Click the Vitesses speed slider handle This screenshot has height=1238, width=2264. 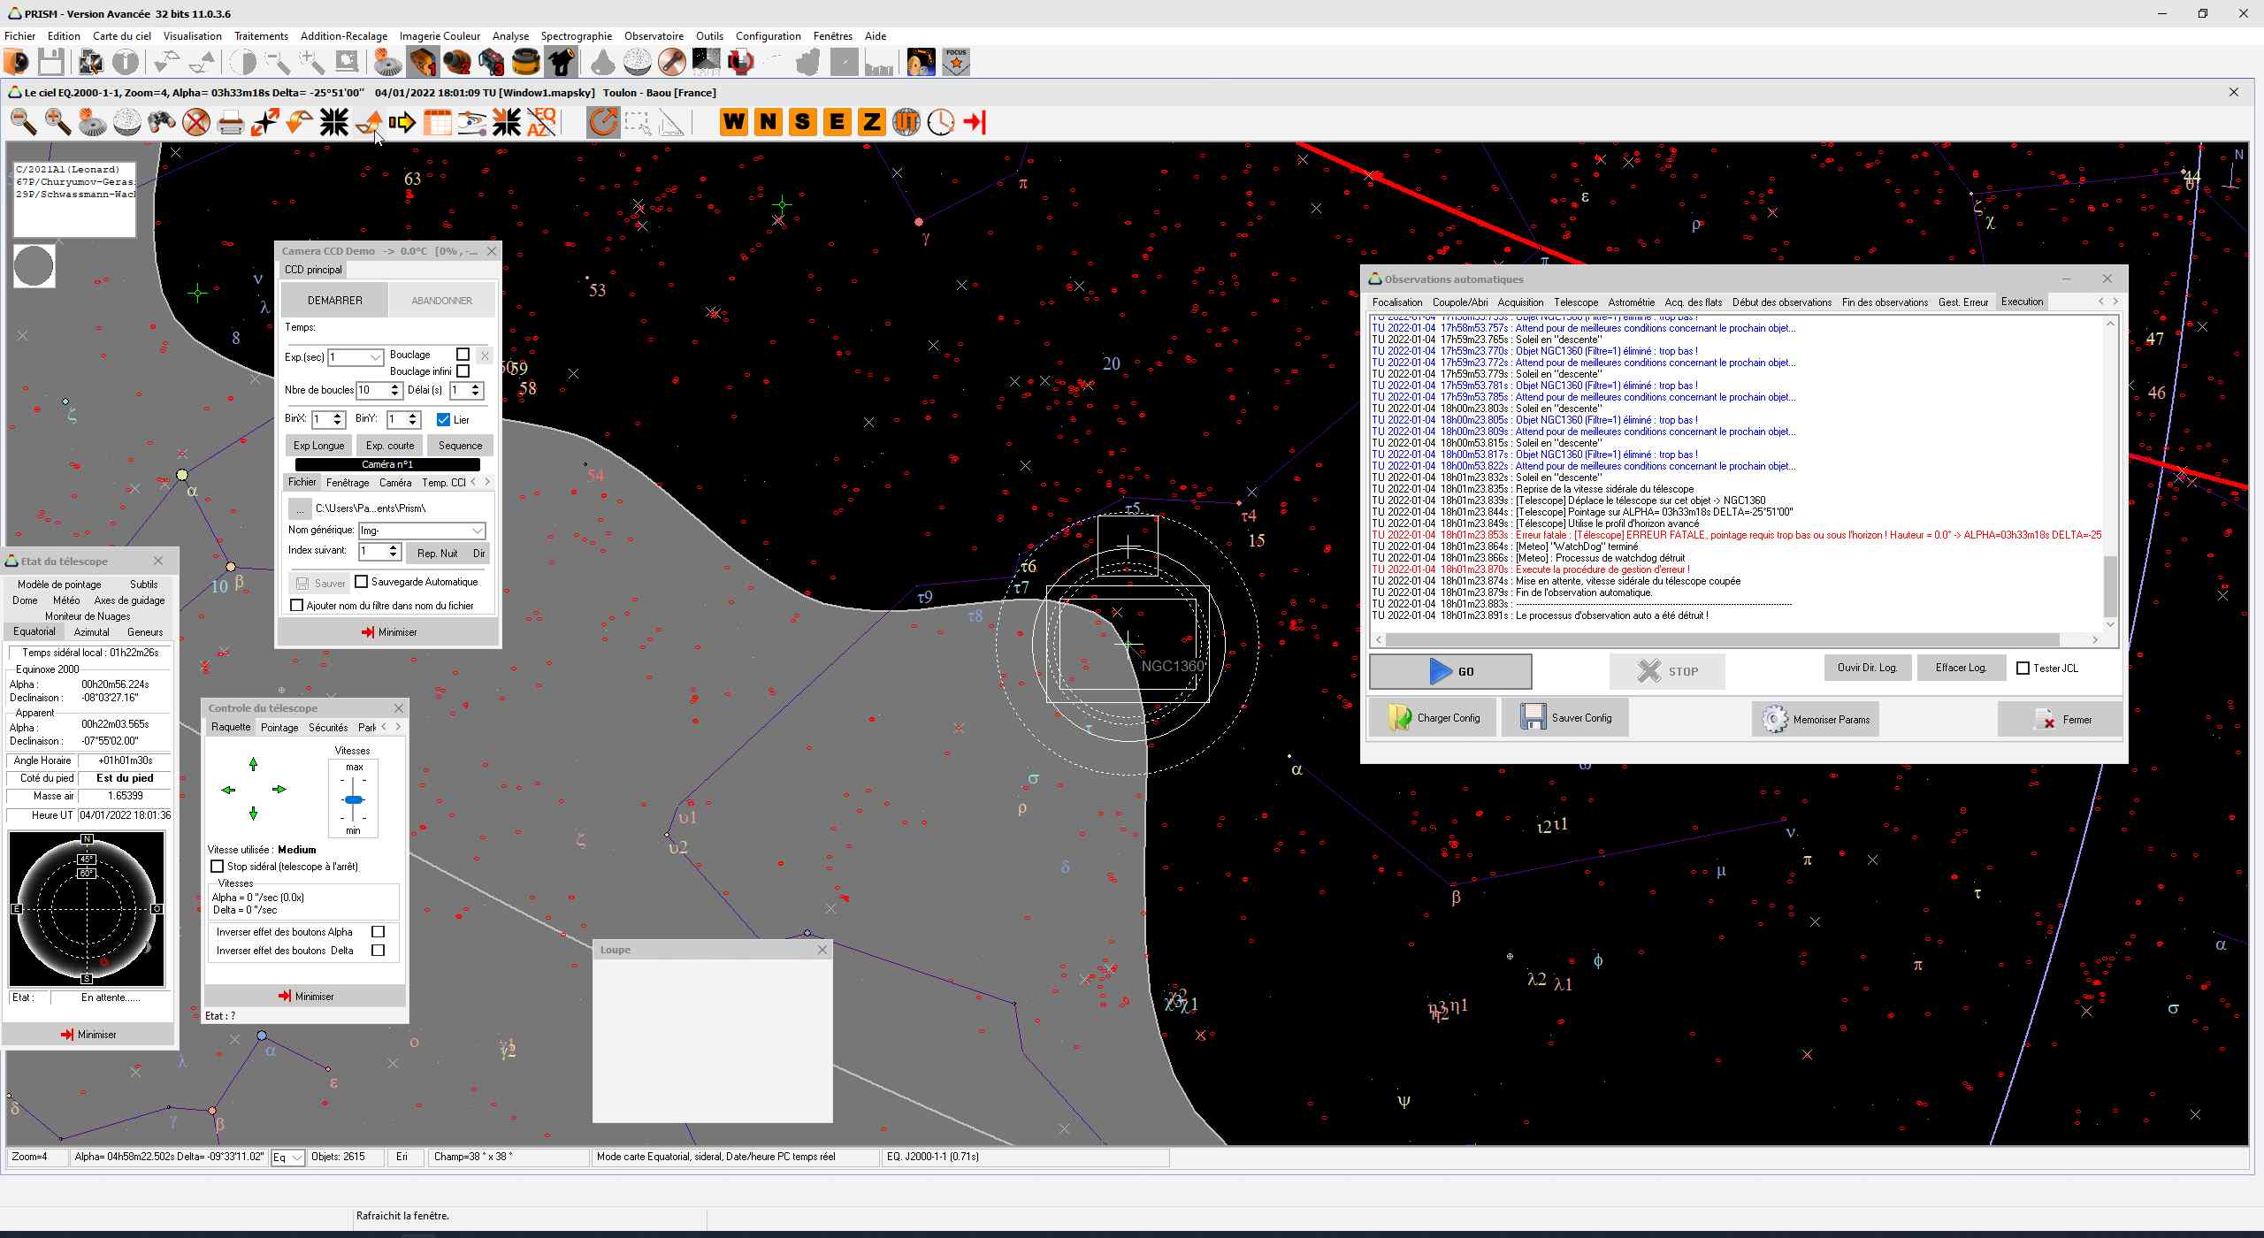click(354, 799)
